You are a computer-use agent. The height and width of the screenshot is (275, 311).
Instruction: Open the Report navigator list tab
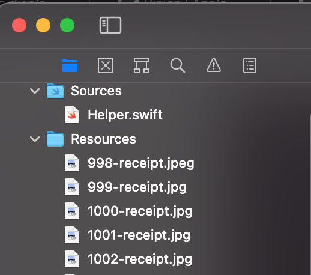pos(250,65)
